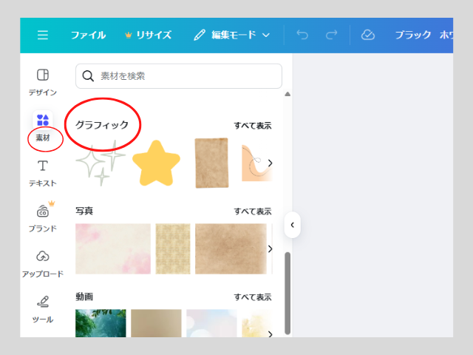
Task: Open the リサイズ option
Action: (148, 35)
